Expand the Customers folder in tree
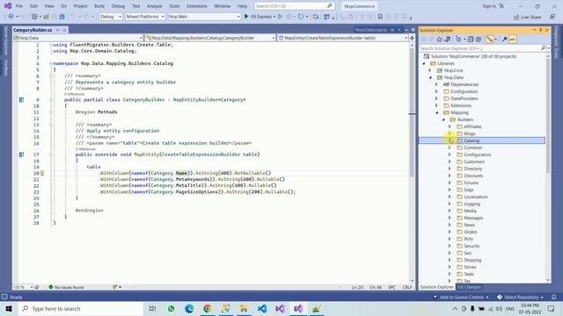 click(x=450, y=162)
